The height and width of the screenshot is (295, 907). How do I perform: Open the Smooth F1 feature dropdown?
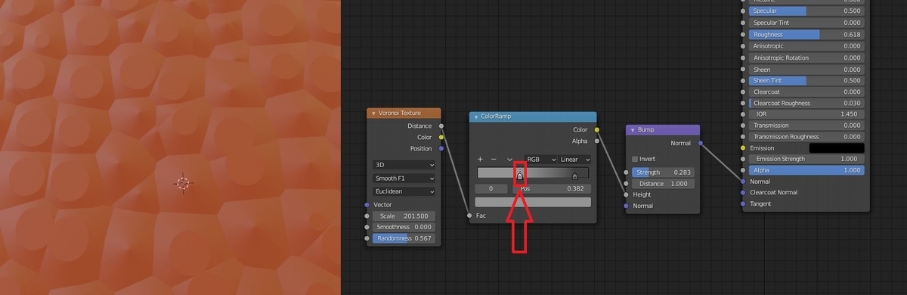click(404, 179)
